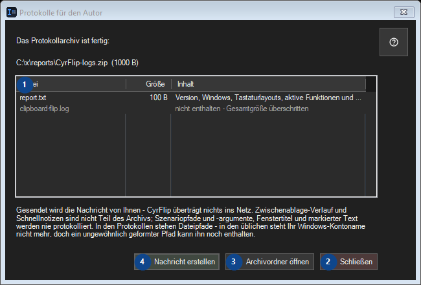The image size is (421, 285).
Task: Click the 'Das Protokollarchiv ist fertig:' label
Action: click(63, 41)
